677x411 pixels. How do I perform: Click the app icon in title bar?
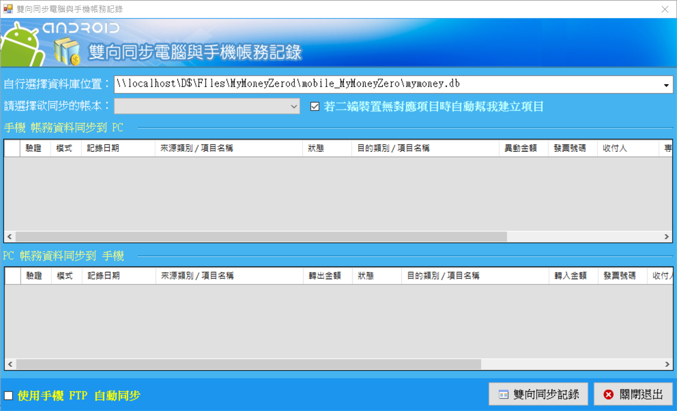(x=8, y=9)
